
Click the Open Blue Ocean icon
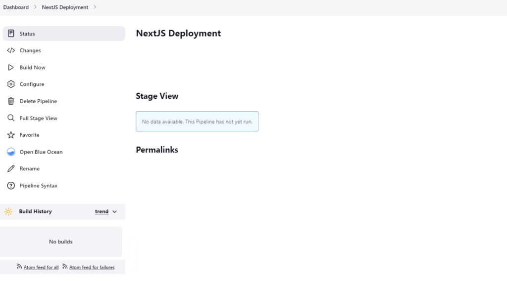pyautogui.click(x=11, y=152)
